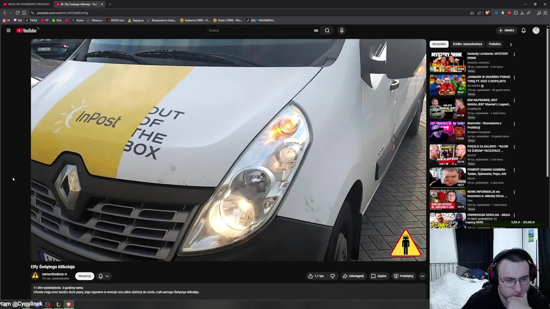Image resolution: width=550 pixels, height=309 pixels.
Task: Click the Podziękuj thanks button
Action: pyautogui.click(x=403, y=276)
